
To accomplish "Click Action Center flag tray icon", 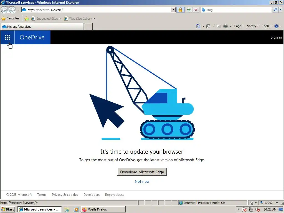I will [x=244, y=210].
